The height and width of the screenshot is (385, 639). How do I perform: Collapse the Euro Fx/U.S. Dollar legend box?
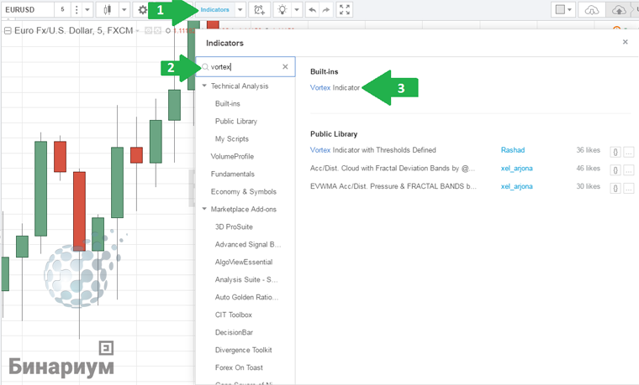[8, 30]
